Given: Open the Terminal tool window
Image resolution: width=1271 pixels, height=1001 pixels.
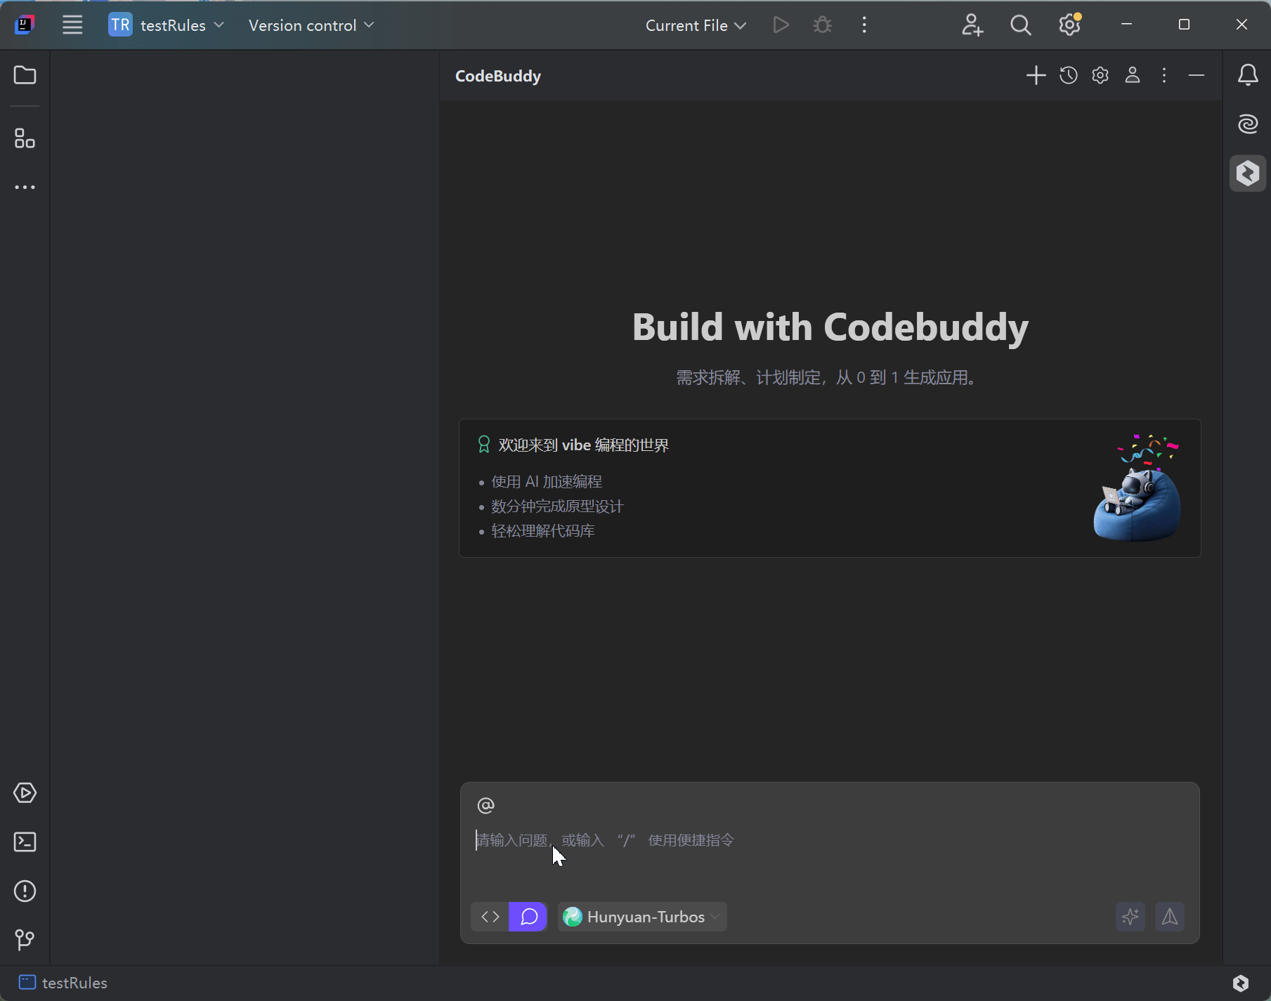Looking at the screenshot, I should coord(25,842).
